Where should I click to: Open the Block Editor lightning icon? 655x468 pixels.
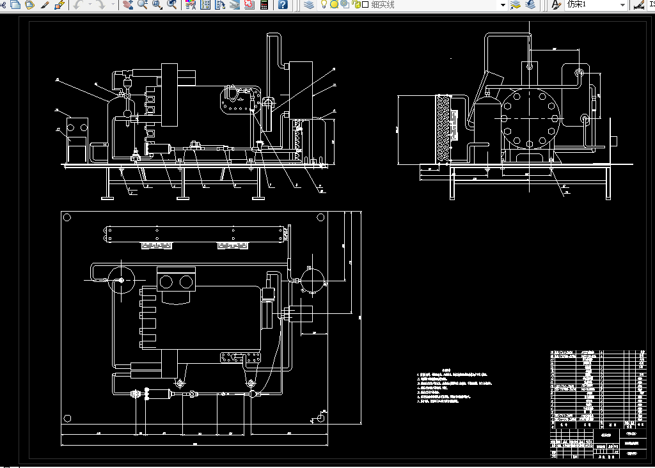(x=59, y=4)
